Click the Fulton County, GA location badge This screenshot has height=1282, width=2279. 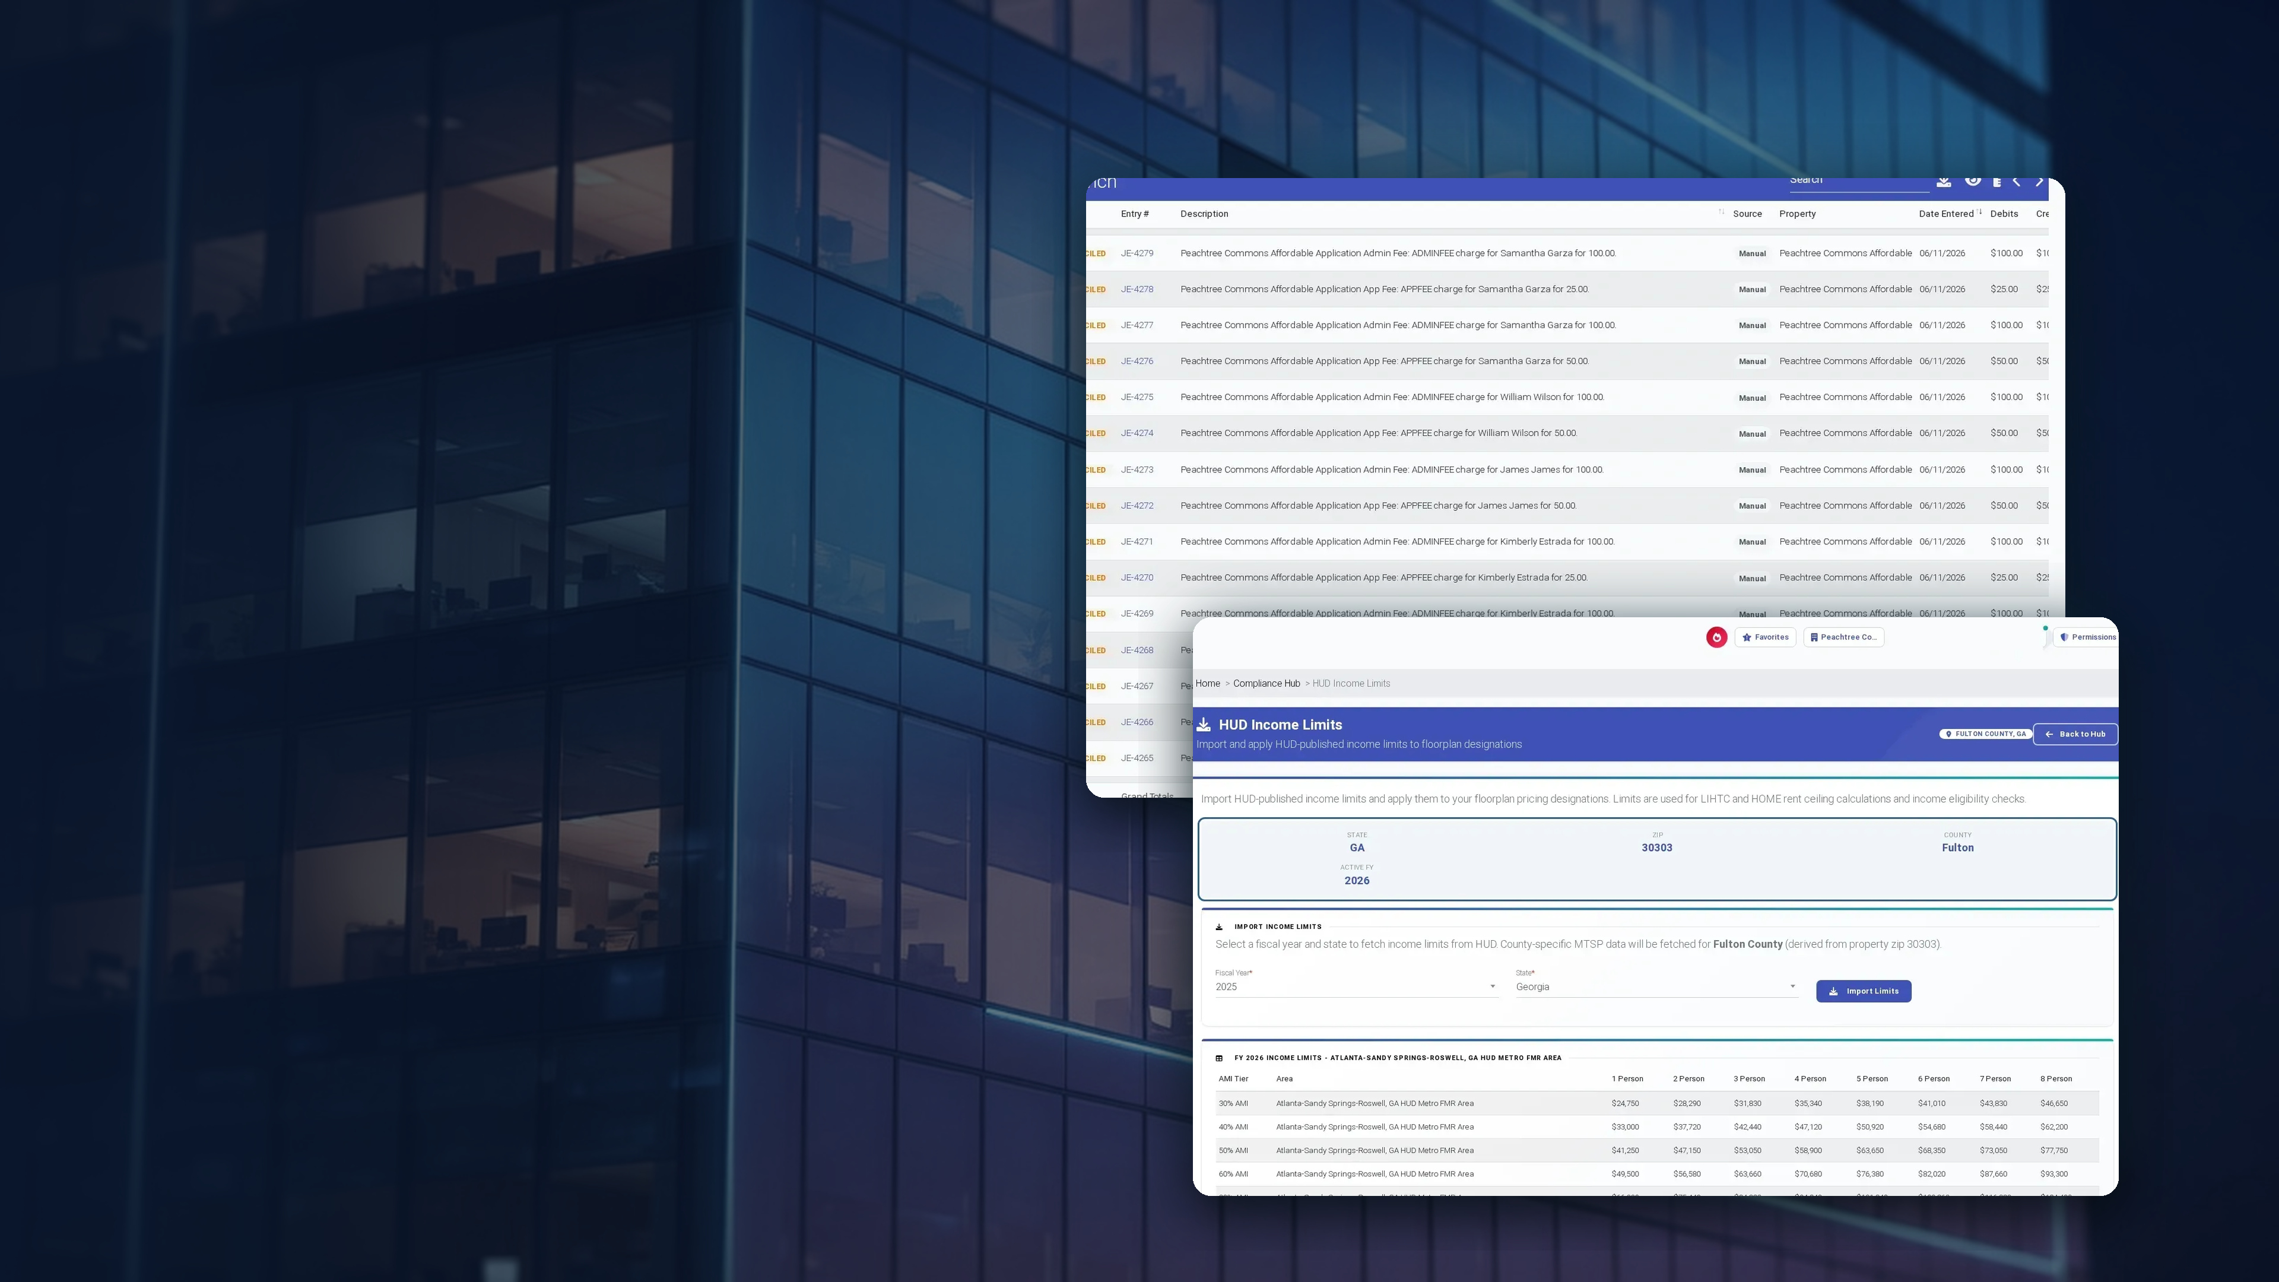pyautogui.click(x=1985, y=734)
